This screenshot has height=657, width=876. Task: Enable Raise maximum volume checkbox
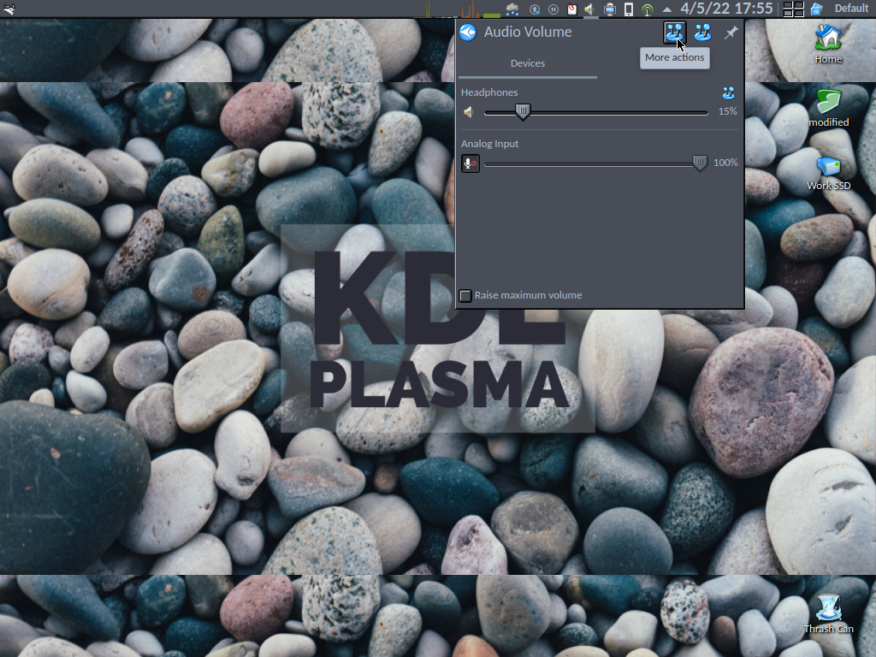465,295
